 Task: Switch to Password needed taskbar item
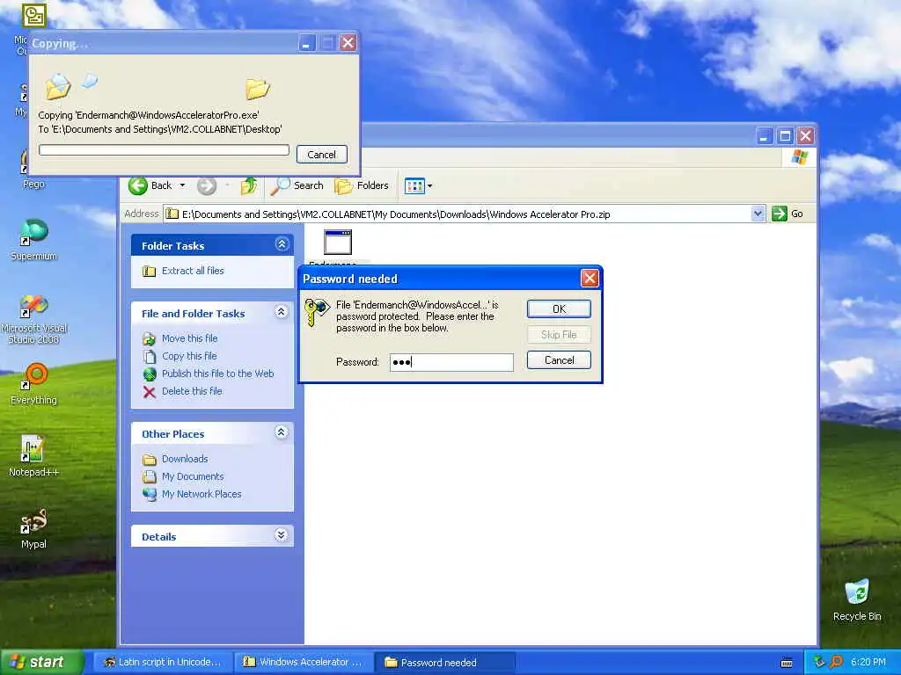444,663
